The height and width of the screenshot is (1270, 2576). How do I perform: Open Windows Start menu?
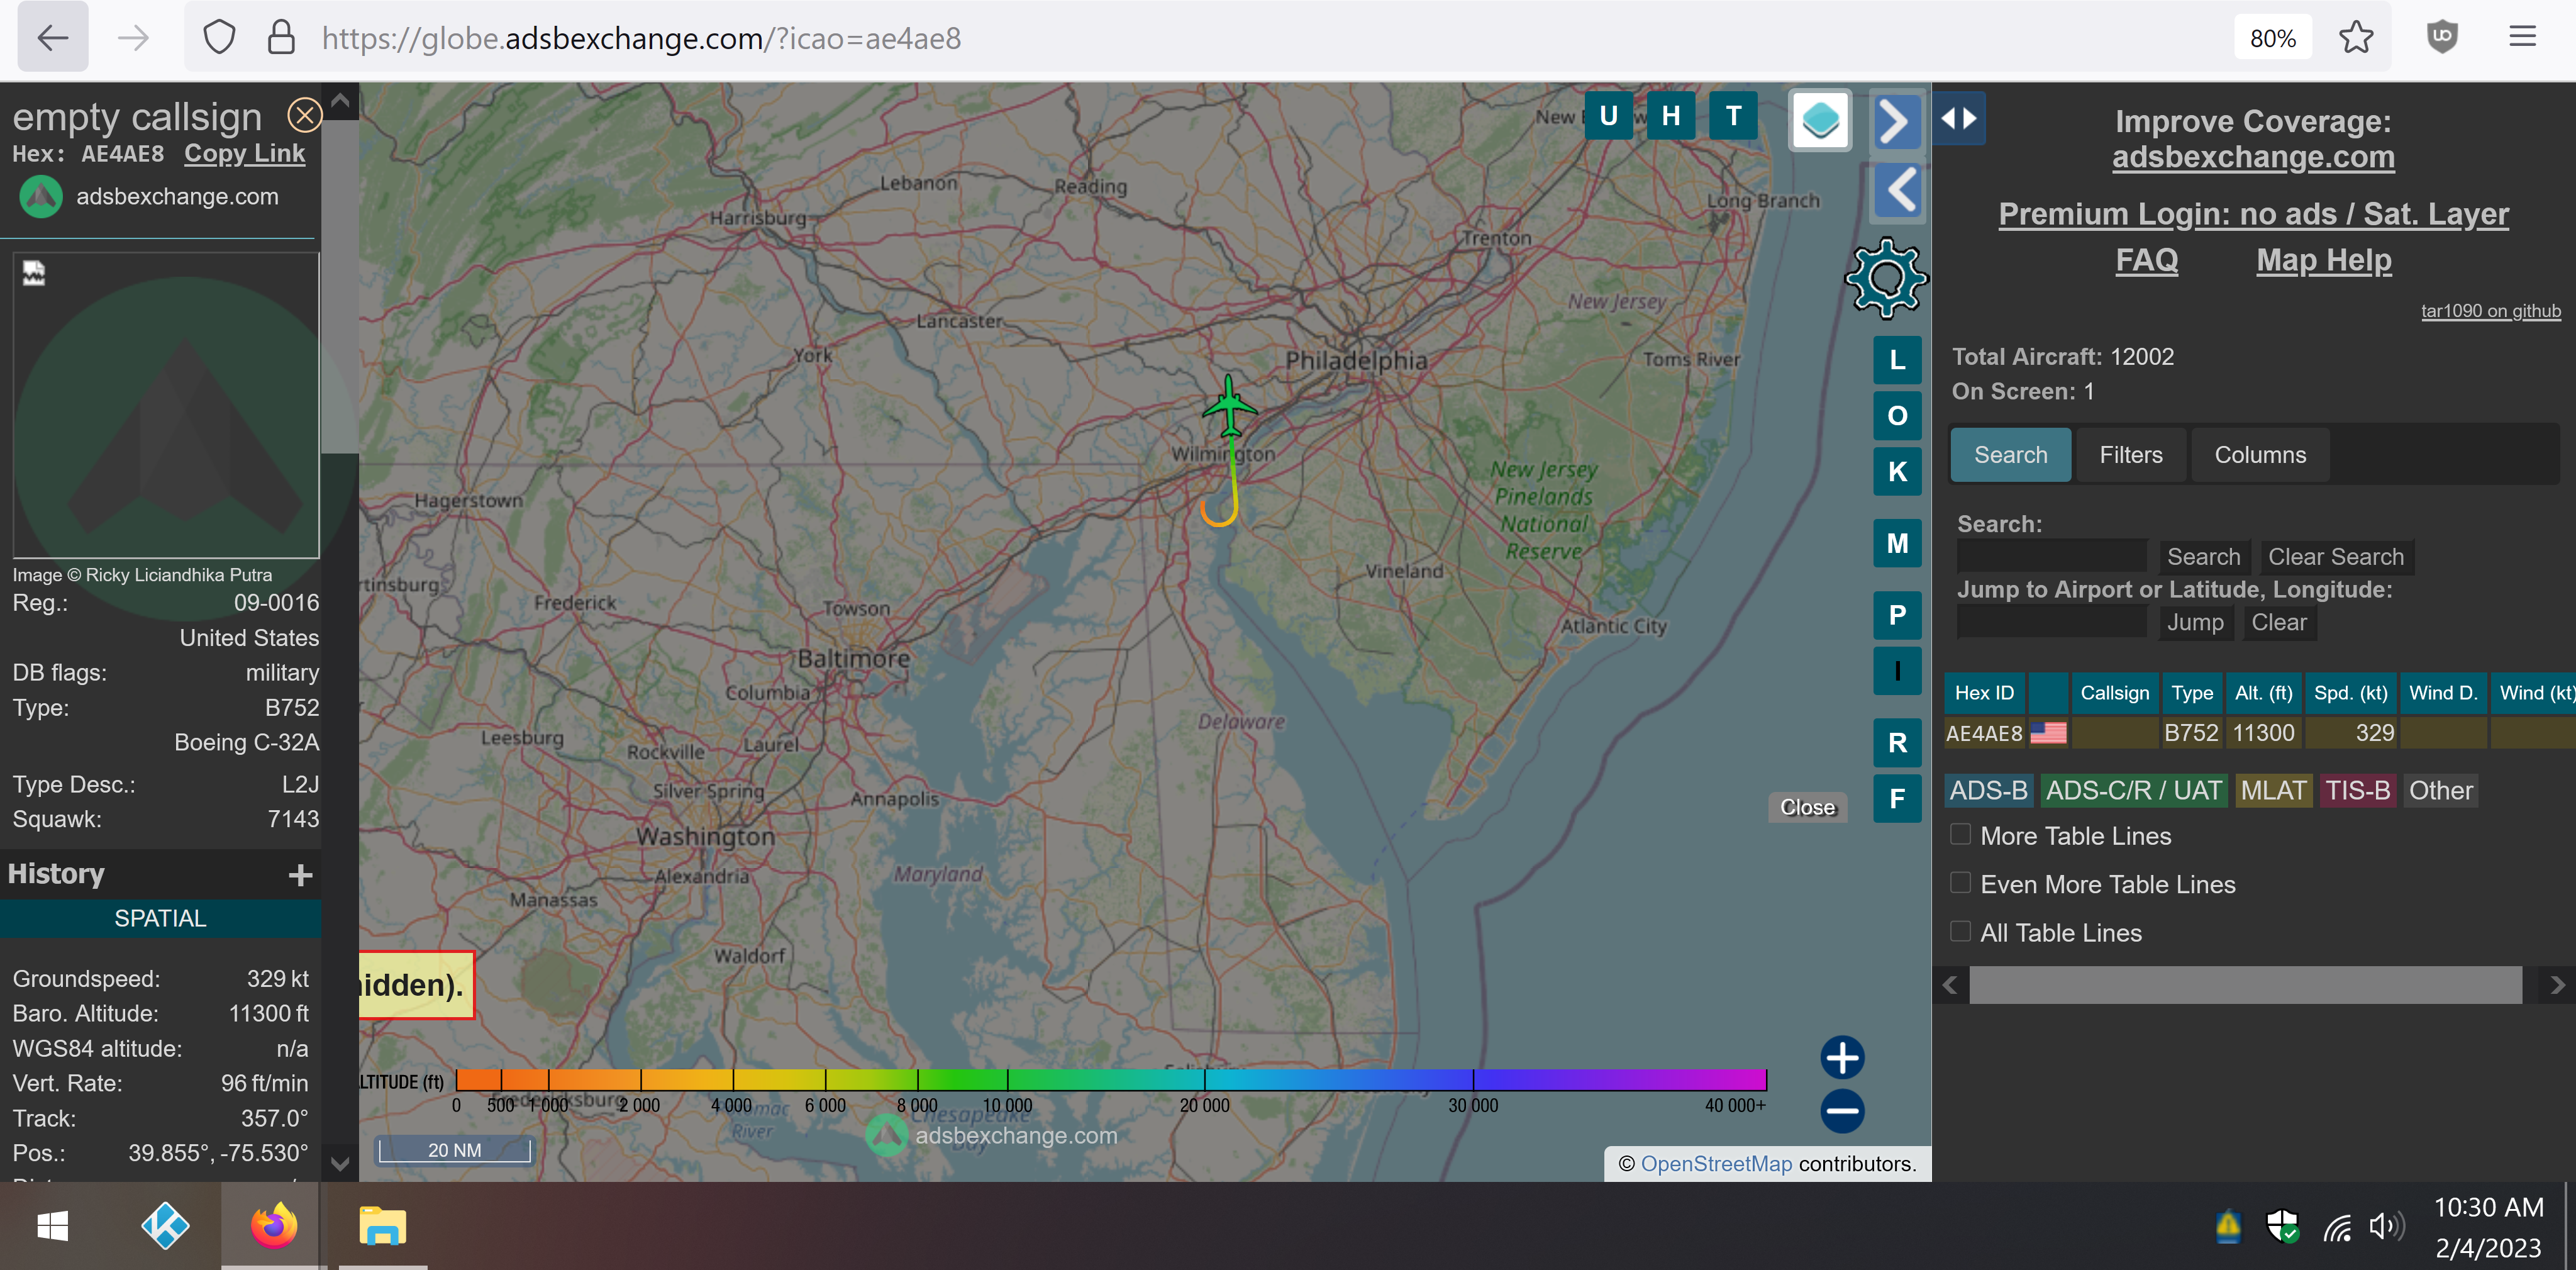52,1226
